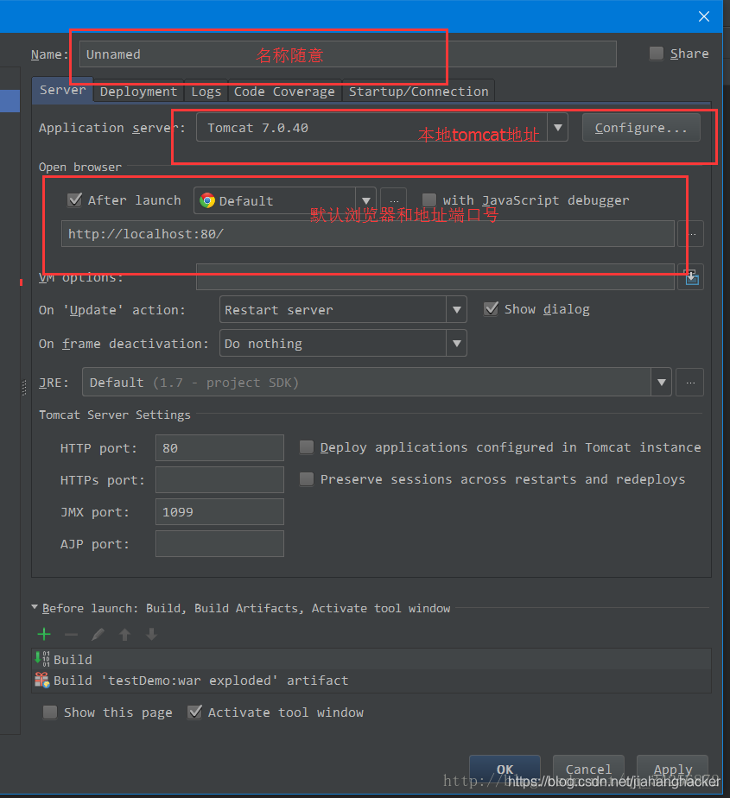The height and width of the screenshot is (798, 730).
Task: Click the VM options expand field icon
Action: (x=691, y=277)
